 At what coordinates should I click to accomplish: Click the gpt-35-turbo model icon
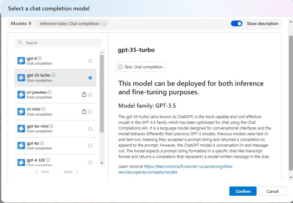coord(21,78)
